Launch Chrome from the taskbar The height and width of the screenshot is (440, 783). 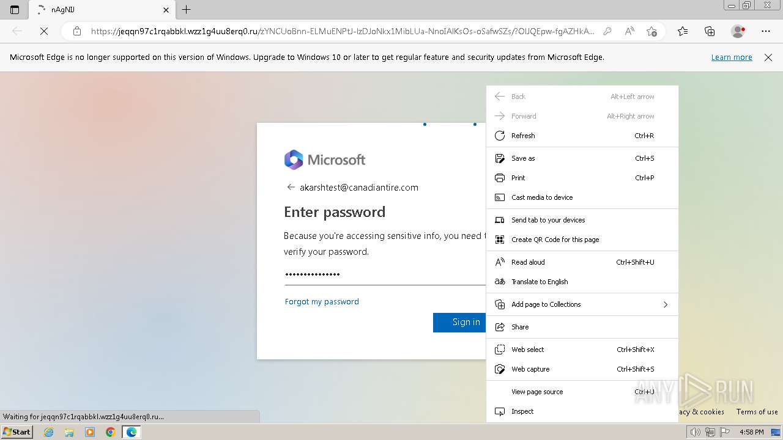click(x=110, y=432)
